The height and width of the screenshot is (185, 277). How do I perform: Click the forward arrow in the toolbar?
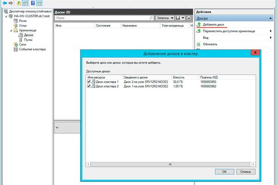click(10, 3)
